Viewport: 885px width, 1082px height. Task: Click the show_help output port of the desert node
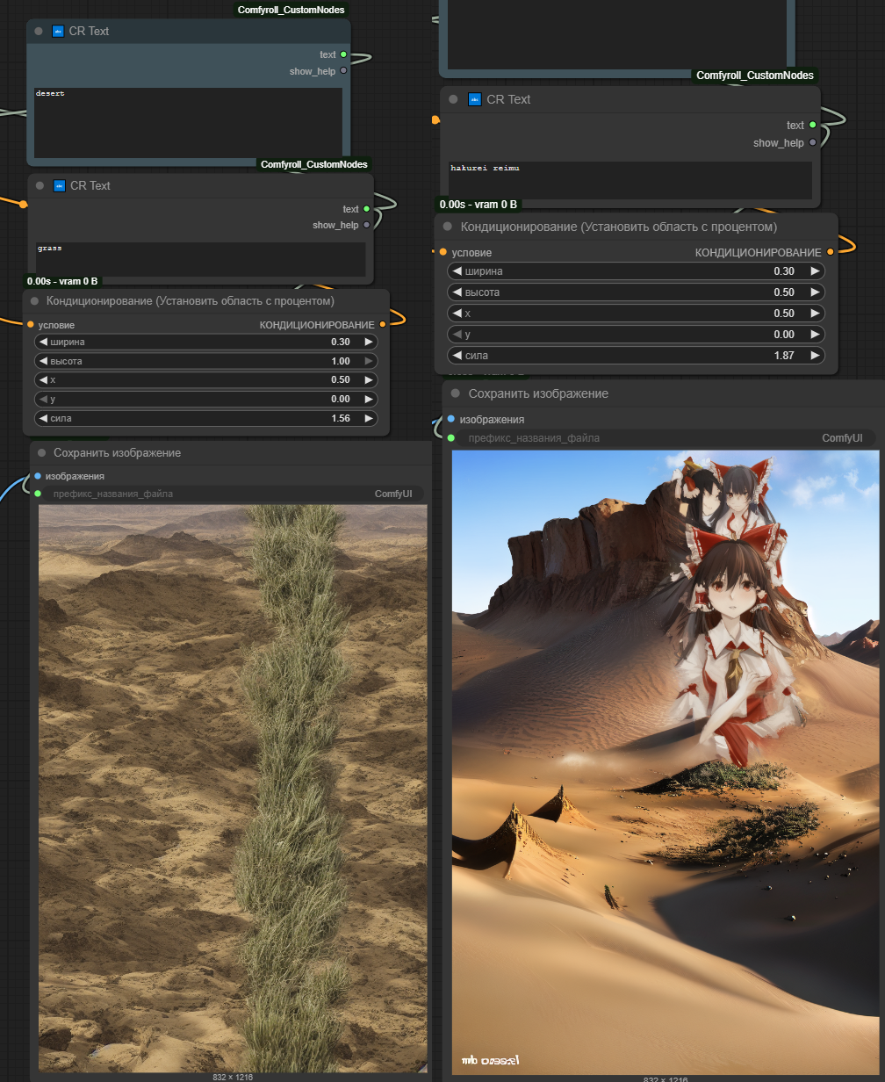click(x=343, y=71)
